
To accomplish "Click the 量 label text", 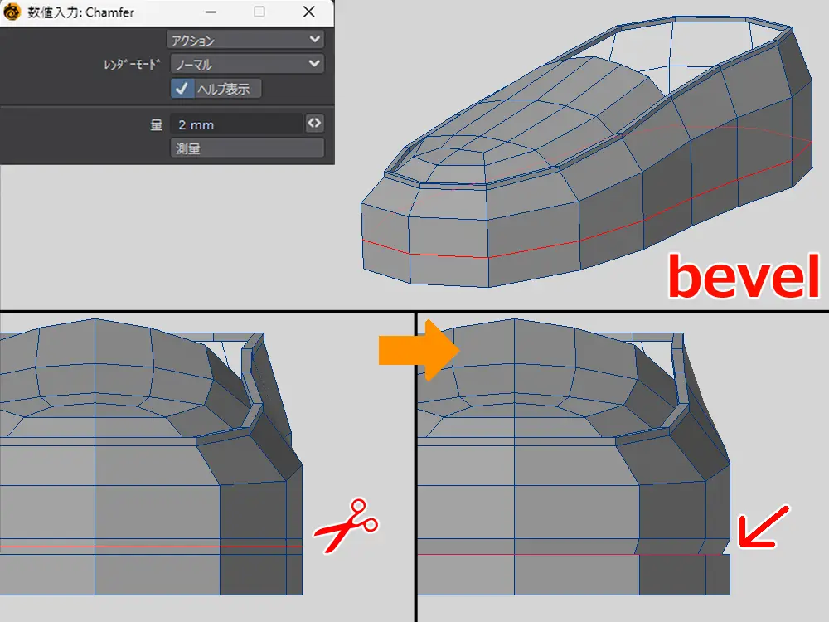I will coord(155,124).
